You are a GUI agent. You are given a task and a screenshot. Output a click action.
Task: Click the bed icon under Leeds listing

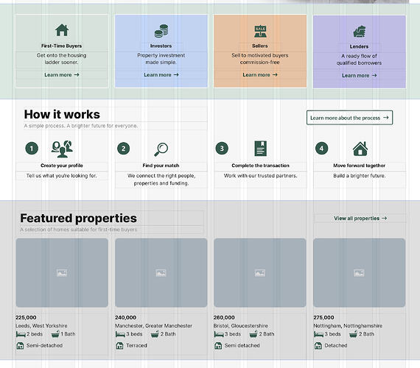tap(21, 334)
